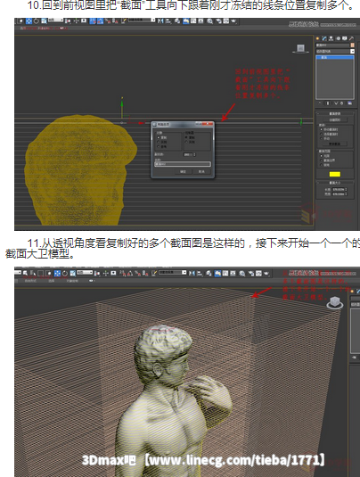Open Hierarchy tab in command panel
The image size is (360, 477).
click(331, 38)
